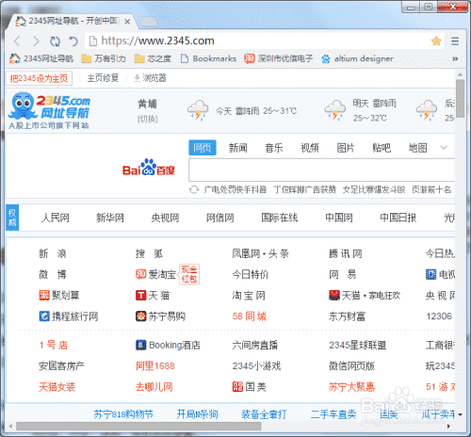
Task: Open hot search 页游前十名
Action: pos(431,189)
